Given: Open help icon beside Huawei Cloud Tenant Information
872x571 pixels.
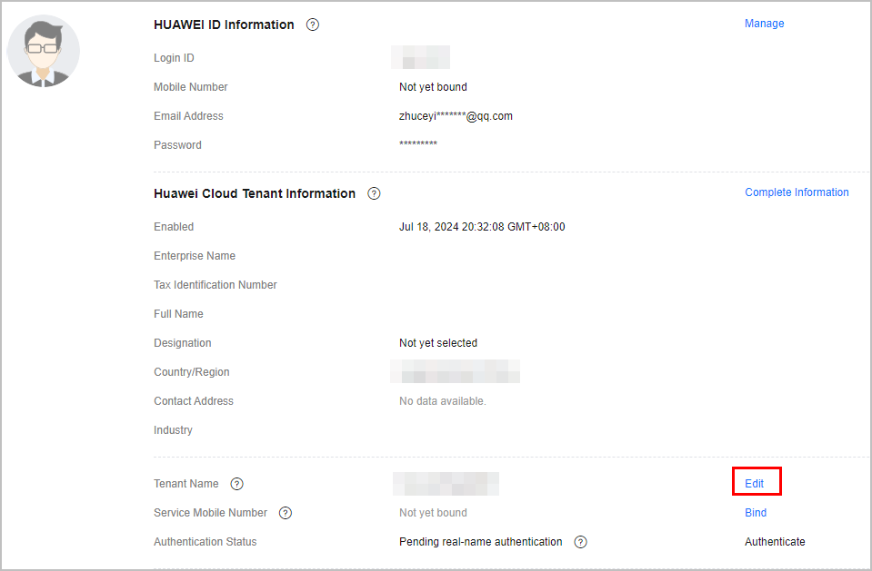Looking at the screenshot, I should (374, 193).
